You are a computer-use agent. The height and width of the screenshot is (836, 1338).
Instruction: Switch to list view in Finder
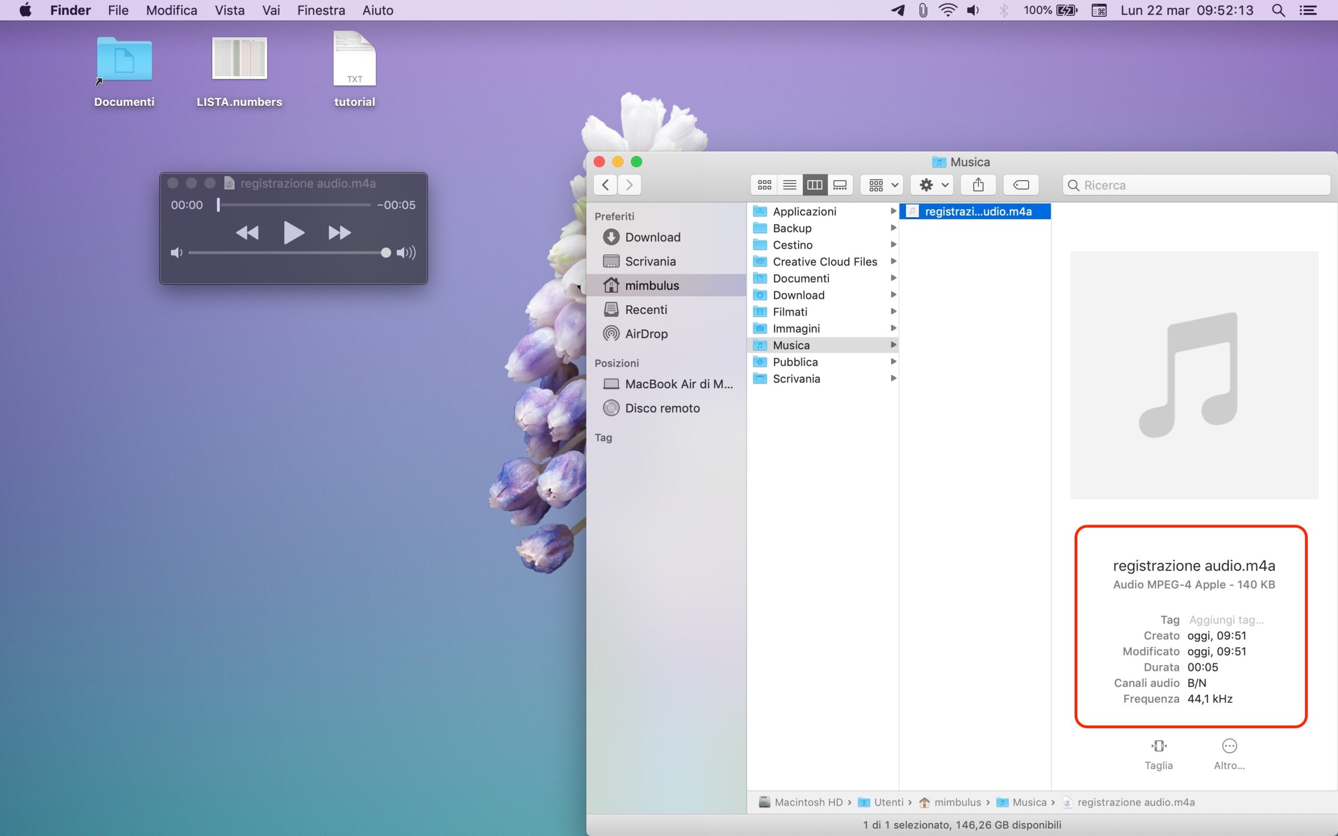790,184
